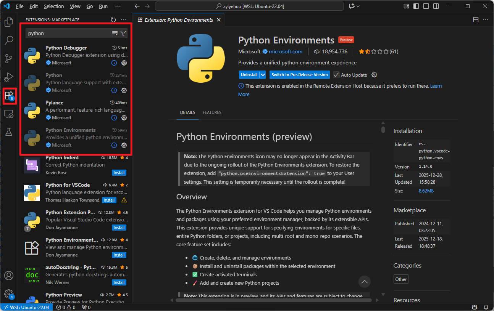Open Copilot status icon in status bar

[475, 307]
